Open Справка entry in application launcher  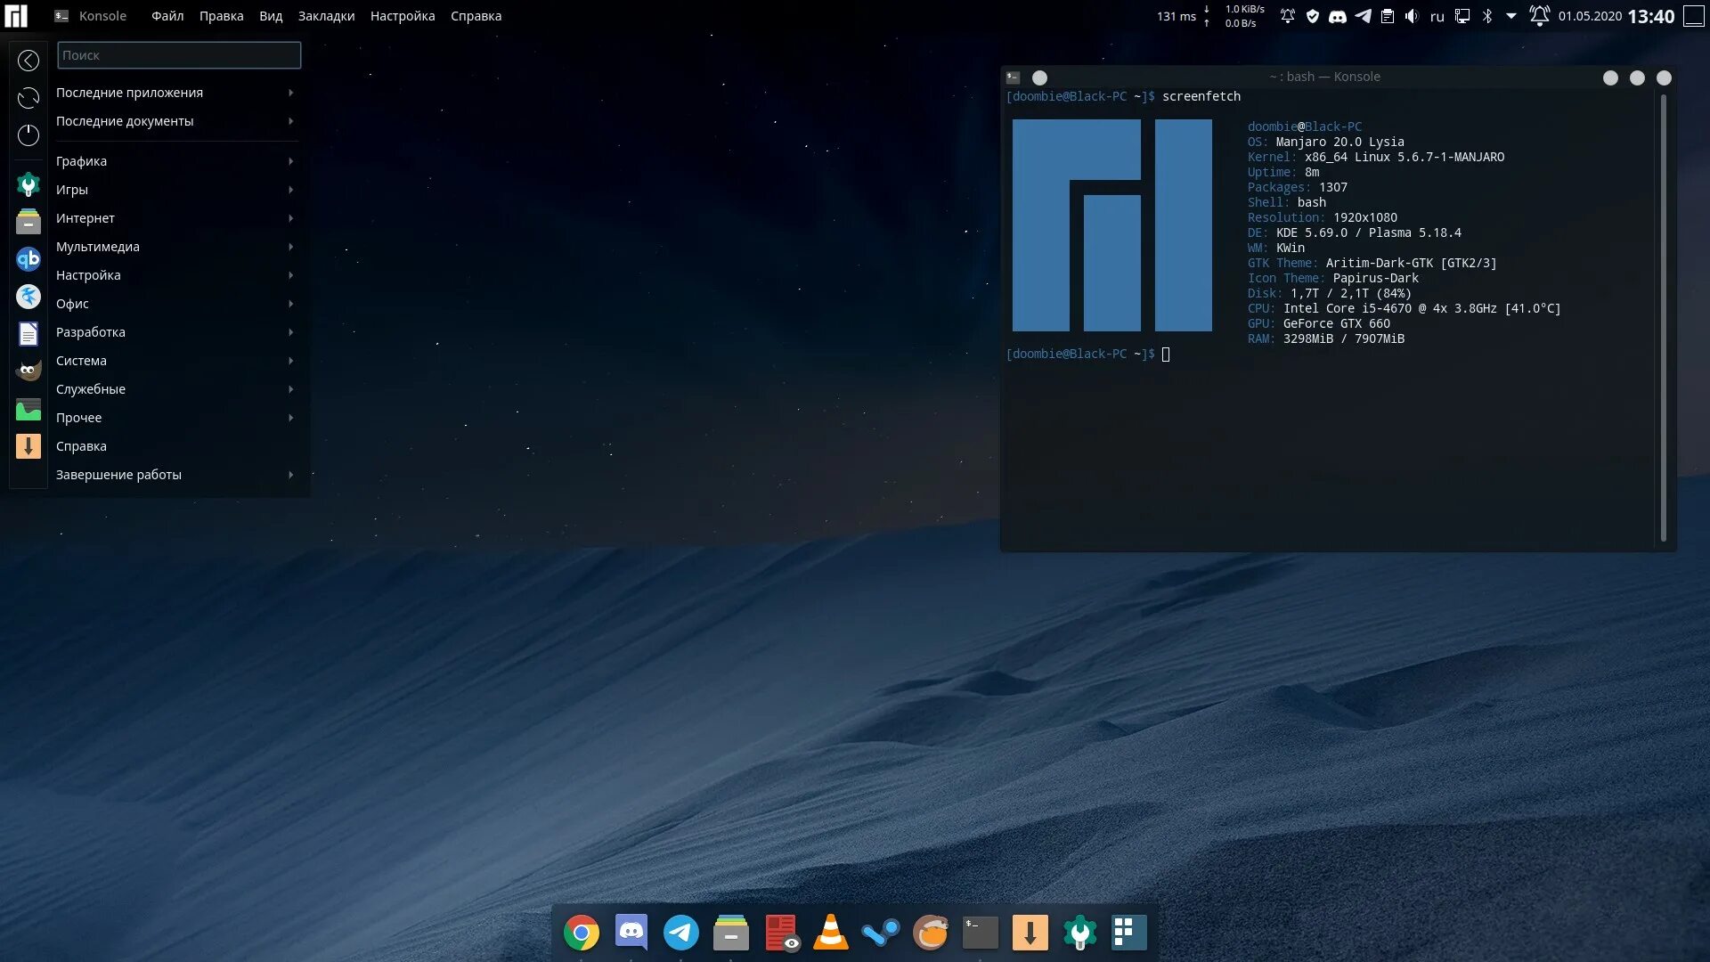[81, 446]
